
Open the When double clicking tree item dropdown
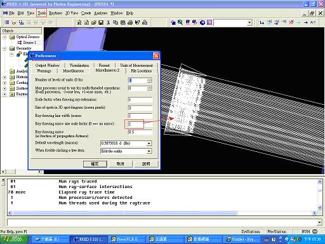coord(149,151)
